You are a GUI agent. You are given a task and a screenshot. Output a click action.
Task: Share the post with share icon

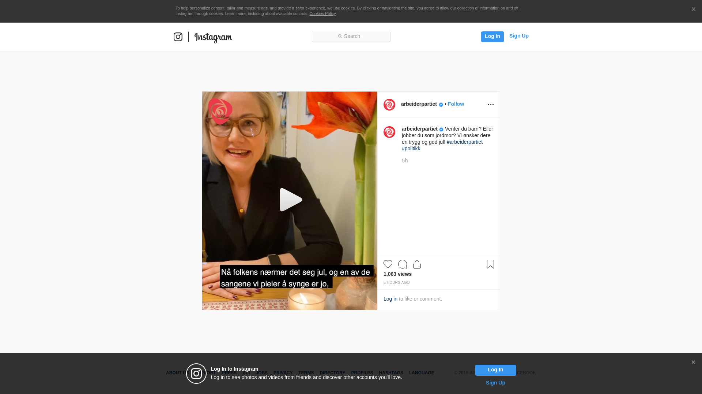point(417,264)
